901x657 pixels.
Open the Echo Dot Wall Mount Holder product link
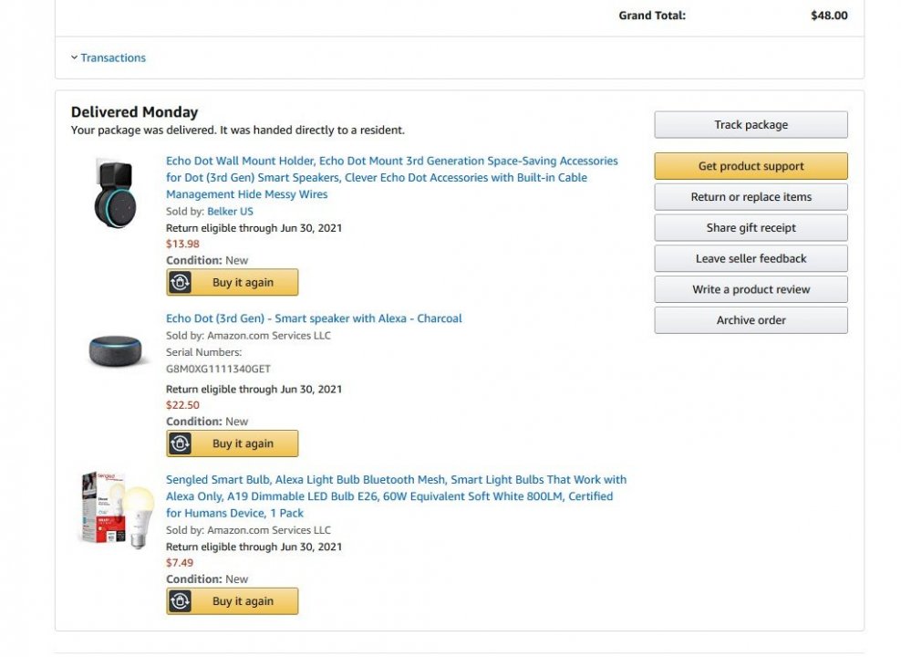coord(391,178)
